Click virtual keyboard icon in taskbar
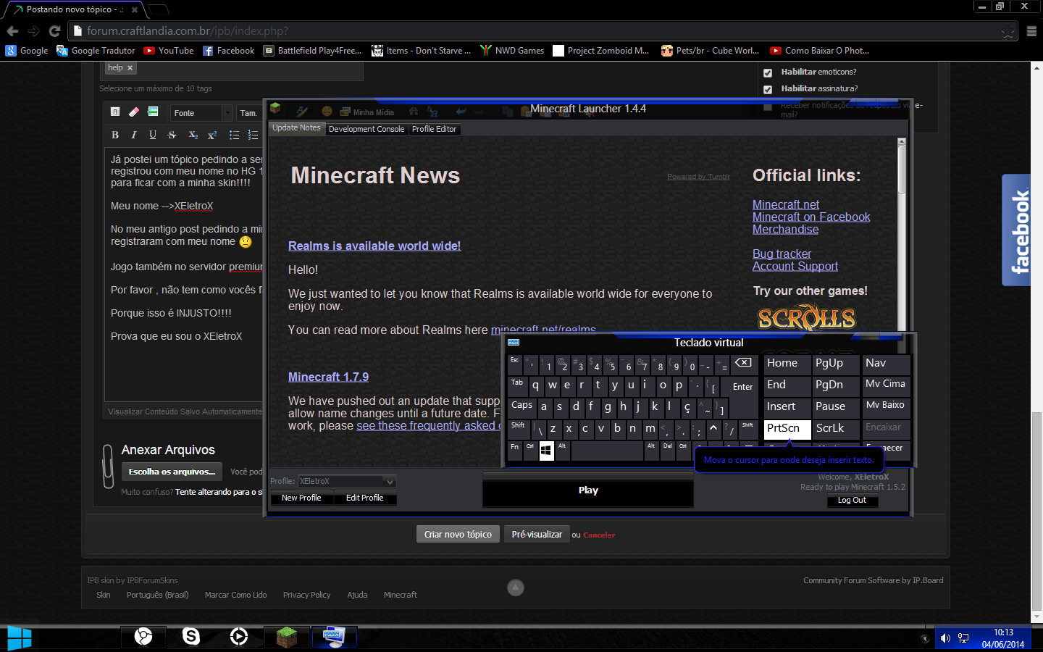 pyautogui.click(x=334, y=637)
